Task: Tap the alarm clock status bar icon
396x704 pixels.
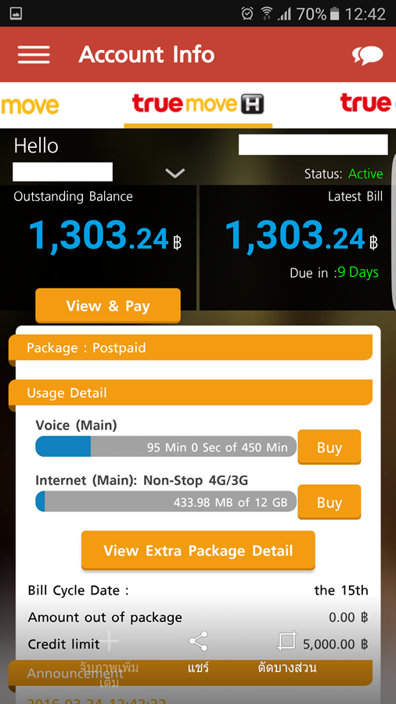Action: coord(247,13)
